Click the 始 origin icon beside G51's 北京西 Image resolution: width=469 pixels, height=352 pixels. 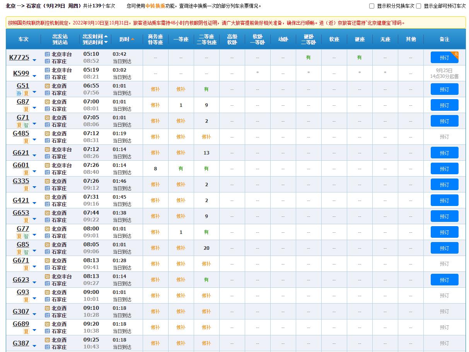(x=48, y=86)
